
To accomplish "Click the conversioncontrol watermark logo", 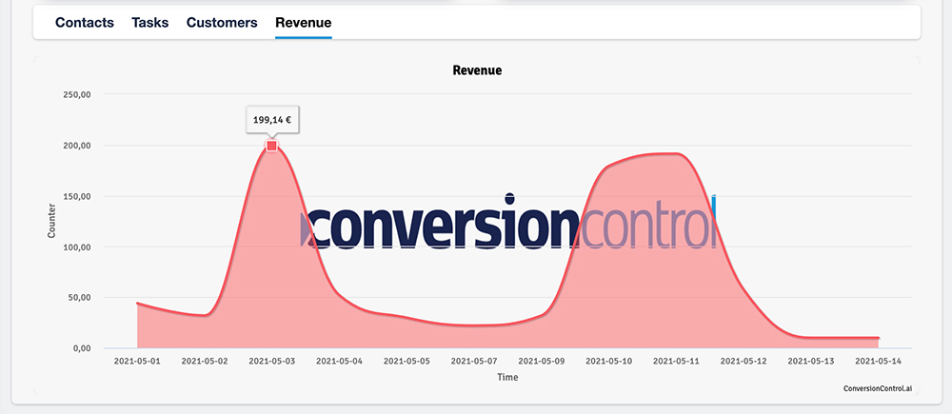I will click(507, 223).
